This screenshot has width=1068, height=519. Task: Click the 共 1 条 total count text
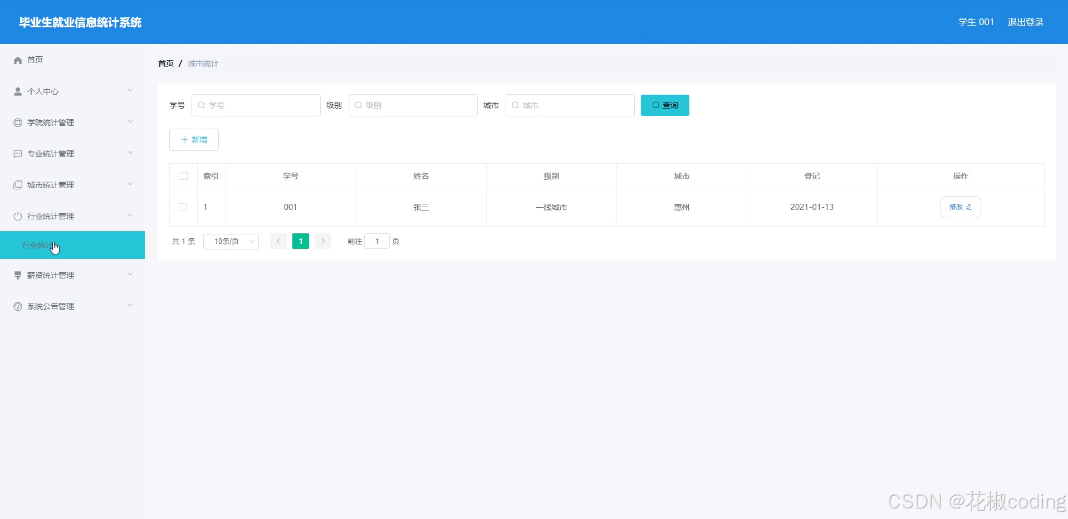click(x=183, y=241)
